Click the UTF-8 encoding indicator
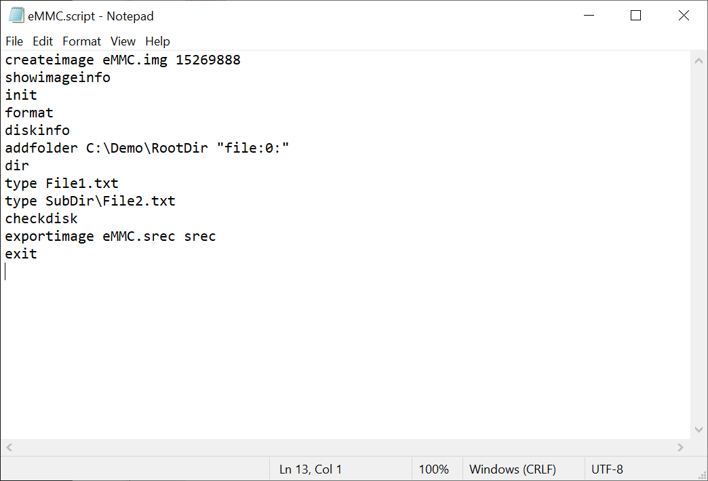 pyautogui.click(x=607, y=469)
